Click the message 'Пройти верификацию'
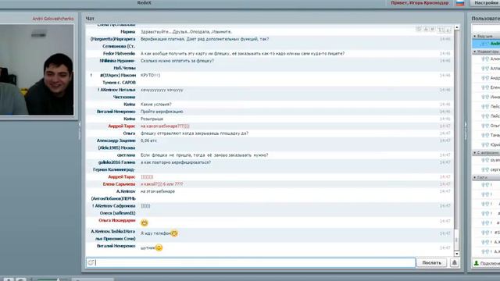Screen dimensions: 500x281 [162, 112]
